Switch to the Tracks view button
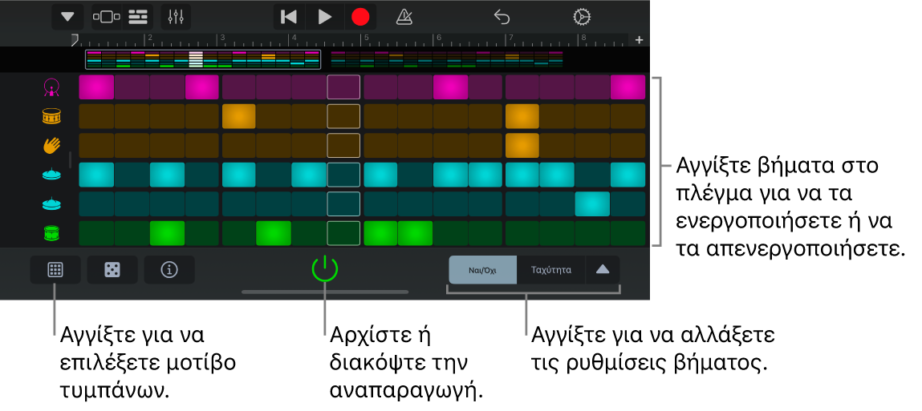 tap(107, 17)
